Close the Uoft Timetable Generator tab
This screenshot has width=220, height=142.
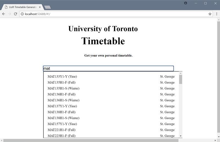(40, 7)
